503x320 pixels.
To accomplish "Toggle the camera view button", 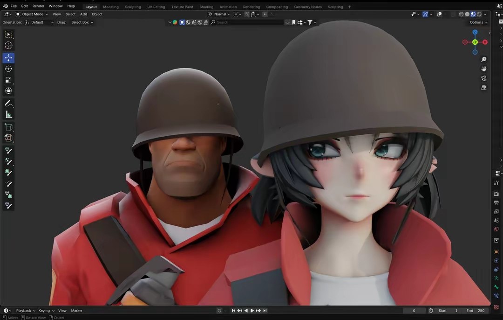I will pyautogui.click(x=484, y=78).
